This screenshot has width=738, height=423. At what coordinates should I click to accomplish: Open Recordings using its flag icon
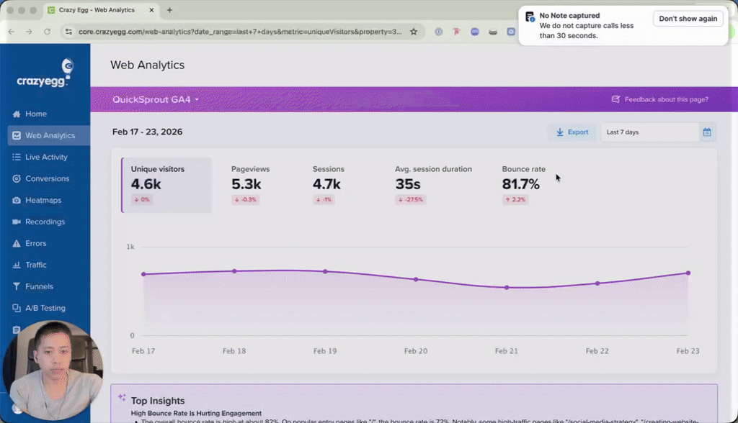(16, 222)
